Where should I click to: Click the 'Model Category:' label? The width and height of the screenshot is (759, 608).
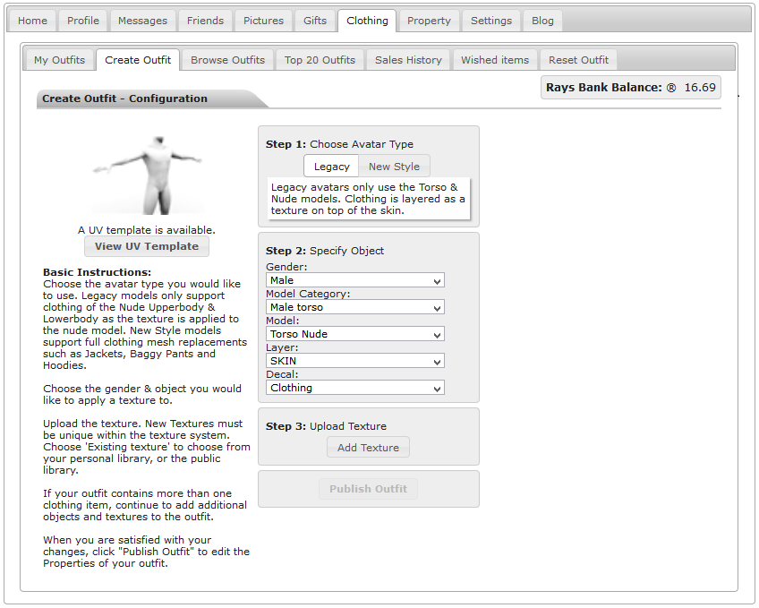point(308,294)
